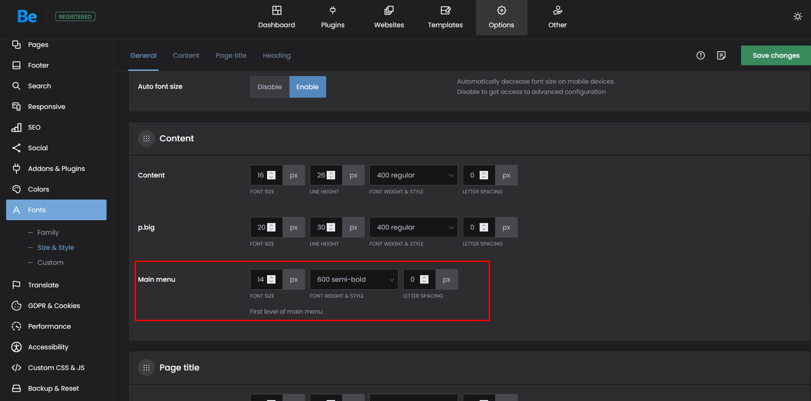Viewport: 811px width, 401px height.
Task: Click the Pages sidebar icon
Action: (x=16, y=45)
